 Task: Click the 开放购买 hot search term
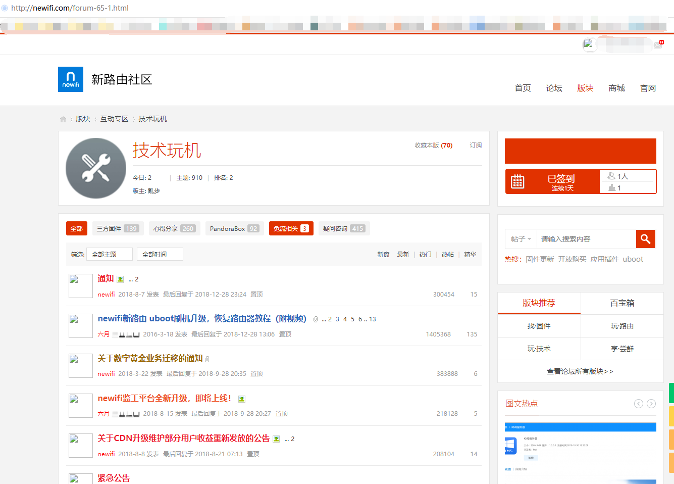click(572, 259)
